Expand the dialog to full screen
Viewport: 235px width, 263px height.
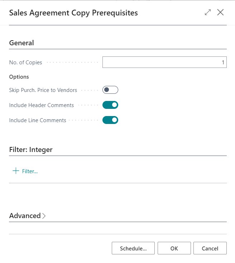click(208, 13)
